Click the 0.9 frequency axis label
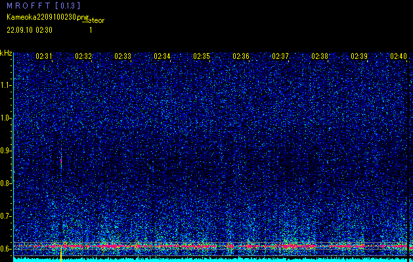The image size is (413, 262). click(6, 151)
